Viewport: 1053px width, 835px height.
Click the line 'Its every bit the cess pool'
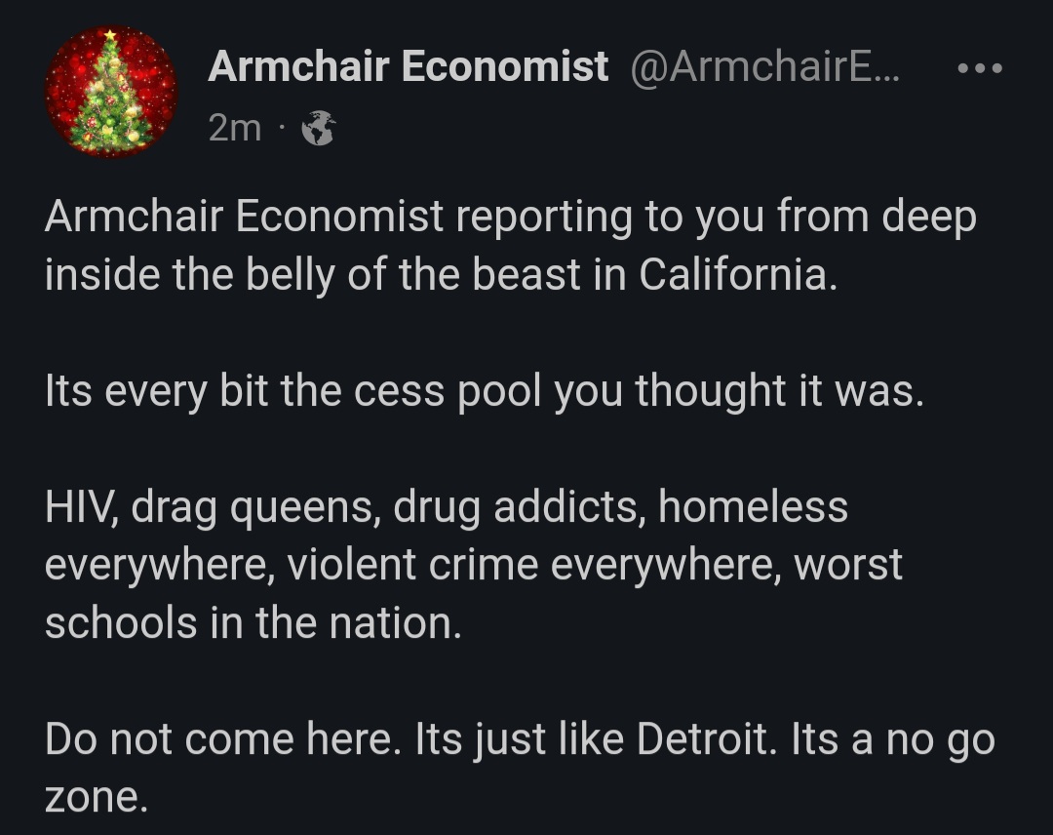485,391
